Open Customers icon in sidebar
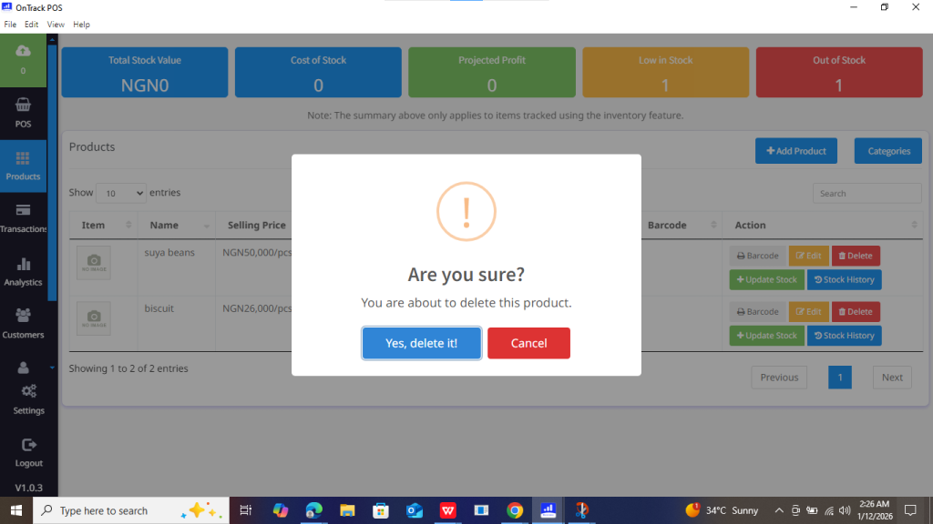Screen dimensions: 933x524 pos(23,316)
